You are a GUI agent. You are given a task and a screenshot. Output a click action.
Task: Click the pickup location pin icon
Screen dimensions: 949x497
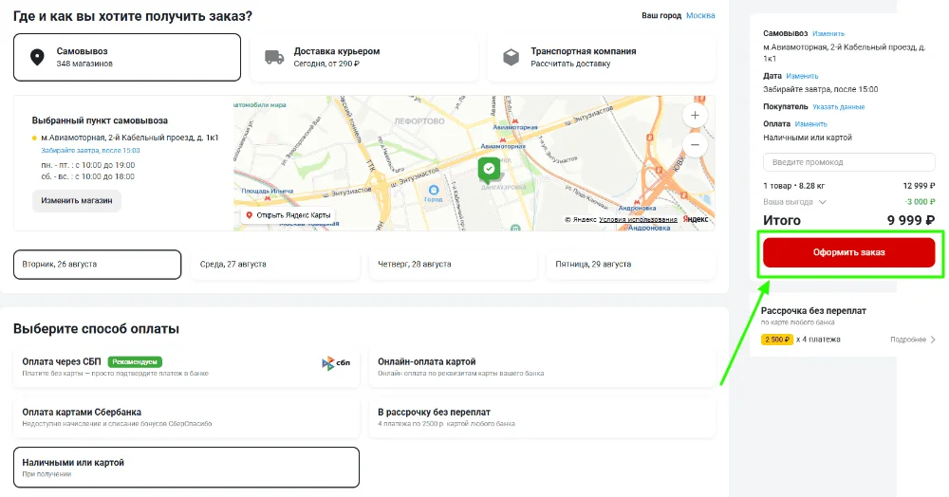(x=37, y=57)
